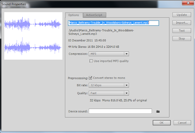Click the audio waveform preview
195x133 pixels.
pyautogui.click(x=33, y=36)
